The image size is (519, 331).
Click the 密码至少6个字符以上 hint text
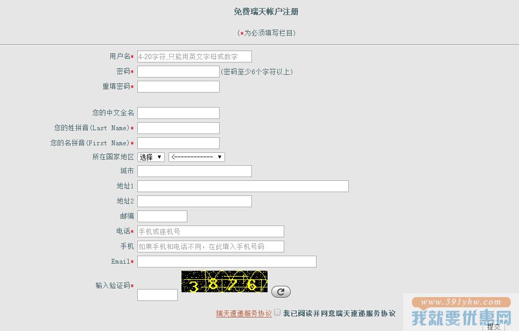click(257, 72)
